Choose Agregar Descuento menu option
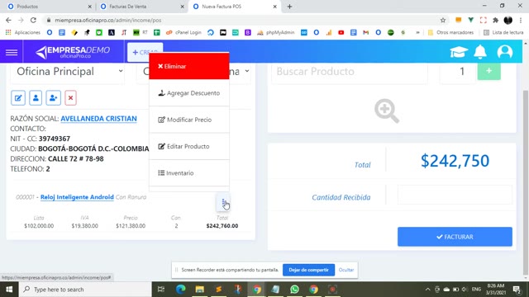This screenshot has height=297, width=529. click(189, 93)
